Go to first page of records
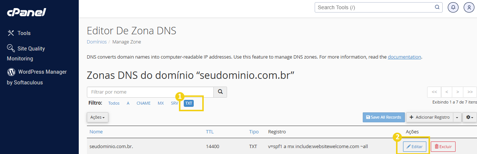This screenshot has height=154, width=477. click(x=434, y=92)
